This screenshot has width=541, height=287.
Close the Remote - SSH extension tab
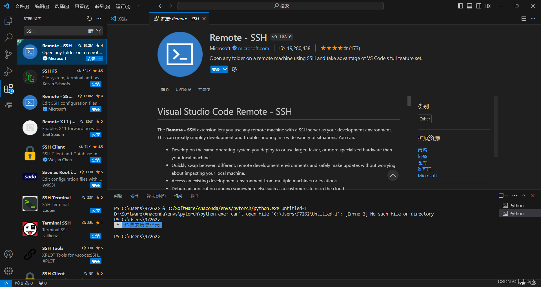point(204,19)
